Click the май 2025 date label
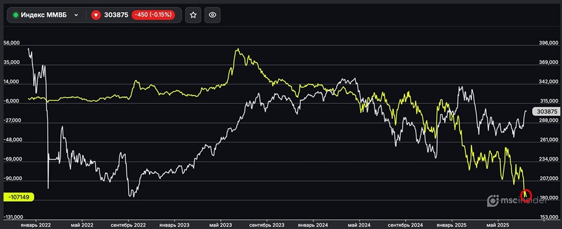Viewport: 562px width, 229px height. click(x=498, y=226)
